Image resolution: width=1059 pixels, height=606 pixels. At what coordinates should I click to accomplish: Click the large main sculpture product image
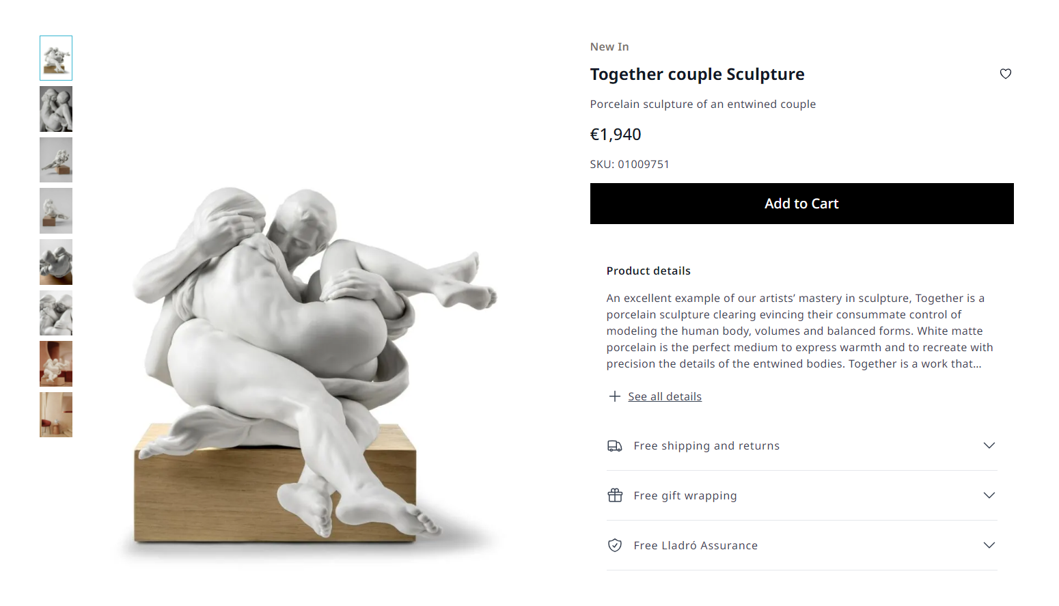point(314,362)
